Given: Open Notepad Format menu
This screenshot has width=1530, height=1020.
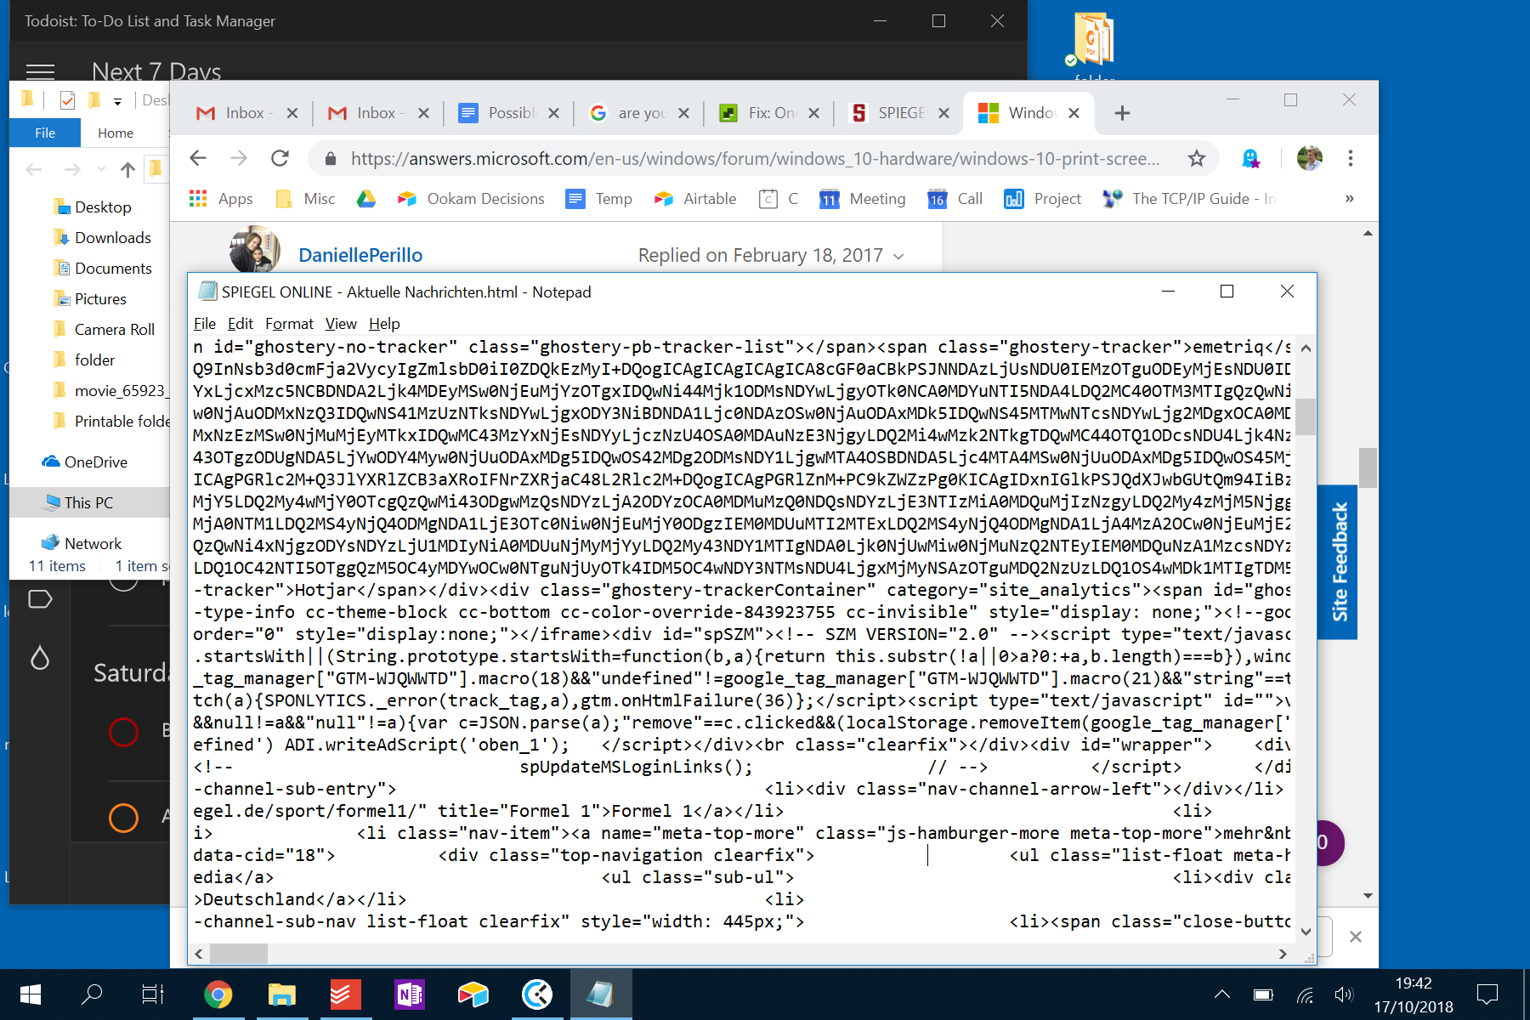Looking at the screenshot, I should (289, 324).
